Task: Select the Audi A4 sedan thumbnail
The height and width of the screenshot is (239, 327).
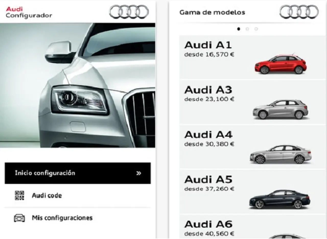Action: pos(281,154)
